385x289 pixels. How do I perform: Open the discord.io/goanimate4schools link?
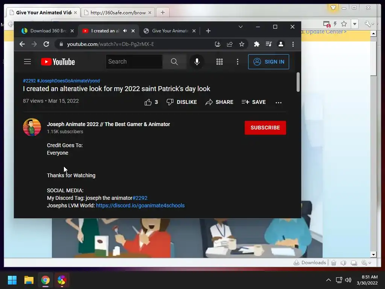coord(140,205)
